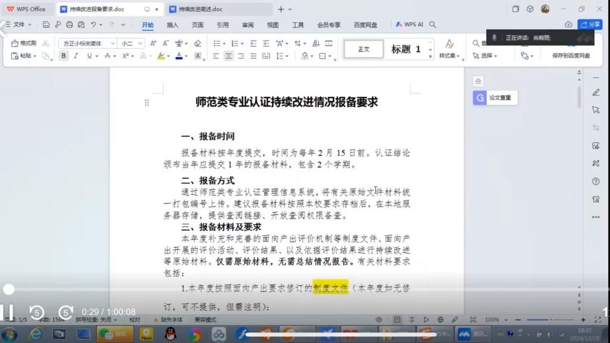Viewport: 610px width, 343px height.
Task: Toggle the eye reading-mode icon in status bar
Action: pyautogui.click(x=378, y=320)
